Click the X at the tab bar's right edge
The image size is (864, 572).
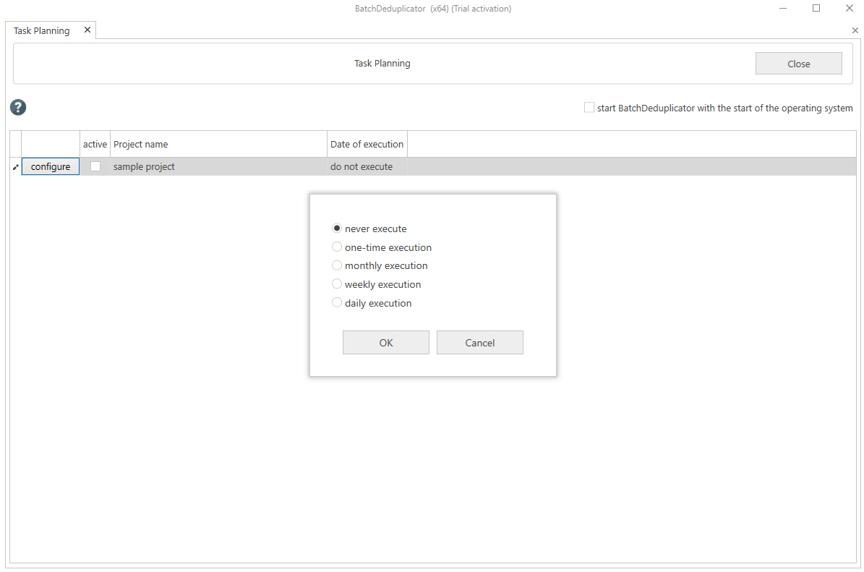(x=855, y=30)
